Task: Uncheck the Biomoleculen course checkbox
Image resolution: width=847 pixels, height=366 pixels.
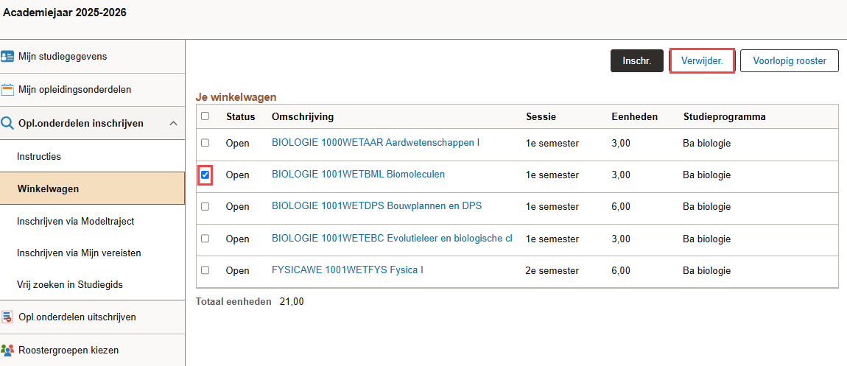Action: coord(205,175)
